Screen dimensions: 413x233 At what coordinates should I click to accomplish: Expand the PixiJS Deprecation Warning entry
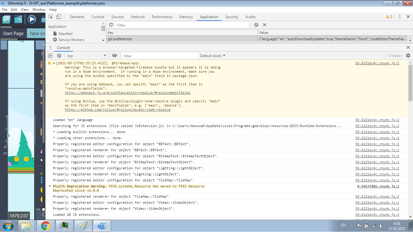pos(50,186)
